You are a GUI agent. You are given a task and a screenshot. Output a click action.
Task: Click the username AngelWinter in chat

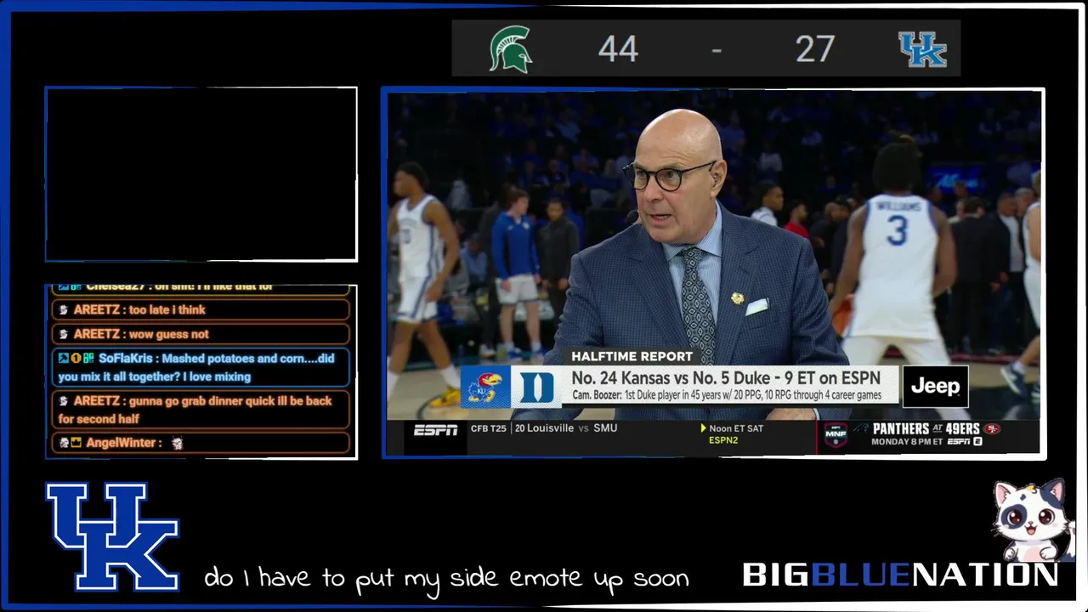(121, 443)
